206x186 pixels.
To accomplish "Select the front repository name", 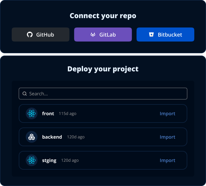I will coord(48,113).
